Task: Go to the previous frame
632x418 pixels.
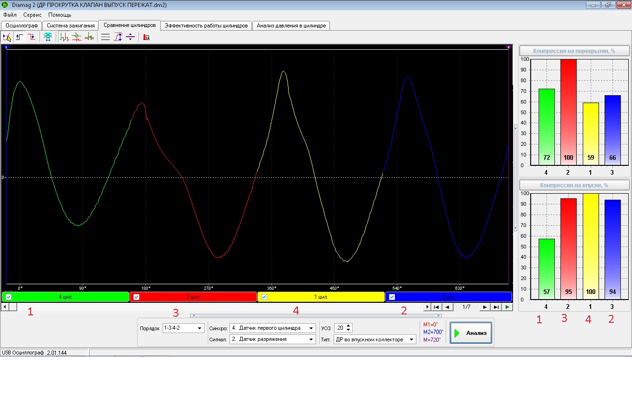Action: (x=447, y=307)
